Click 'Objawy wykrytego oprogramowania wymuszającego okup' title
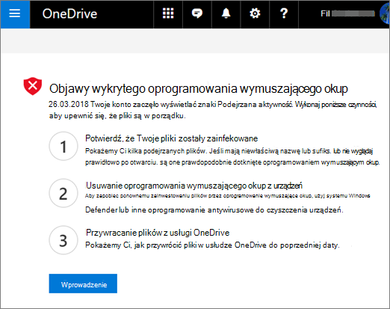Screen dimensions: 390x309 point(199,89)
